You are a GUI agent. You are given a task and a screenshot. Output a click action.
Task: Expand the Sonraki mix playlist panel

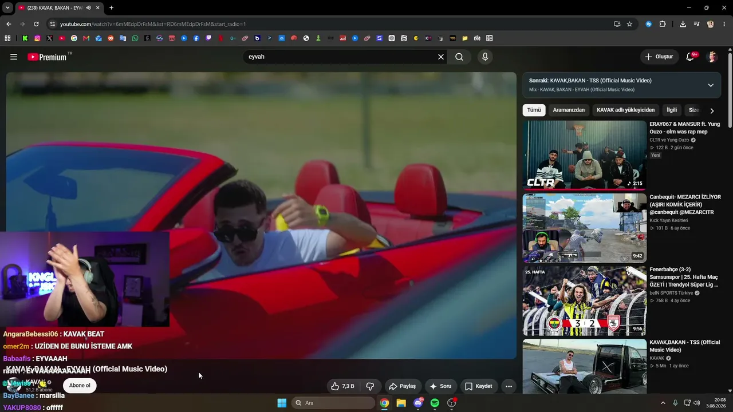(711, 85)
